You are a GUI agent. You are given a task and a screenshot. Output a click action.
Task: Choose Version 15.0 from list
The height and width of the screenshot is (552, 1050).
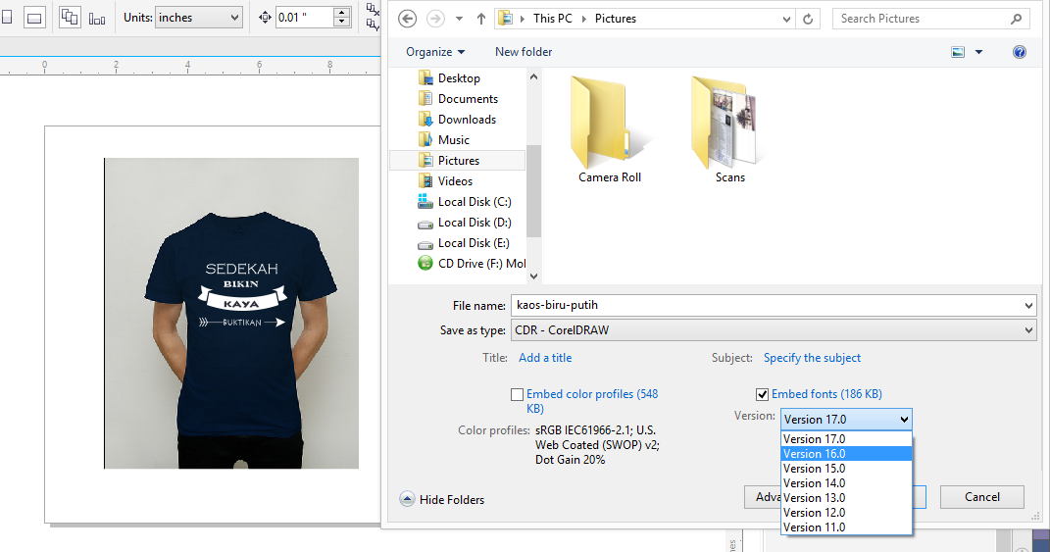[x=846, y=469]
